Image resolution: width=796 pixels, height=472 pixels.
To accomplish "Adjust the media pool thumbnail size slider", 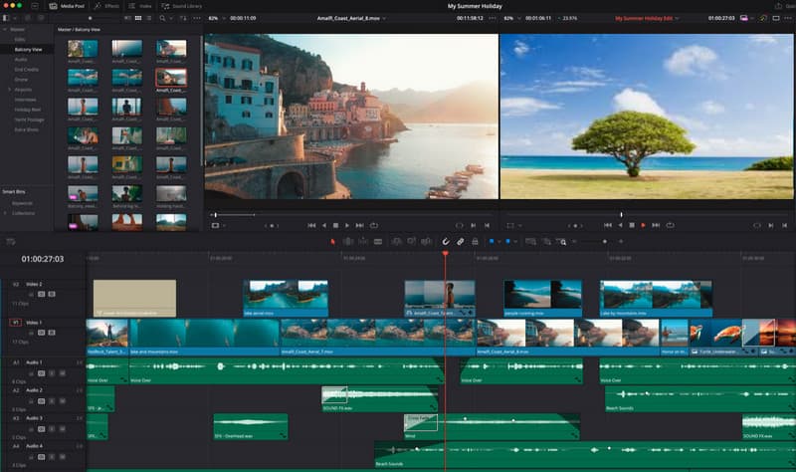I will (x=91, y=18).
